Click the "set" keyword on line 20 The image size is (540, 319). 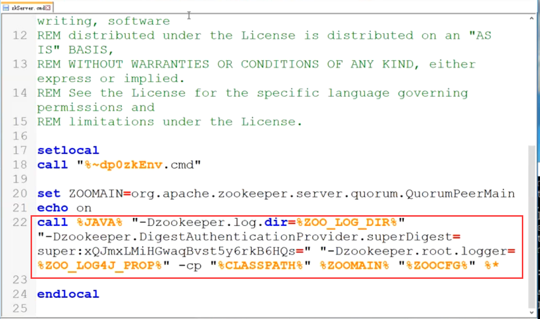pos(49,194)
